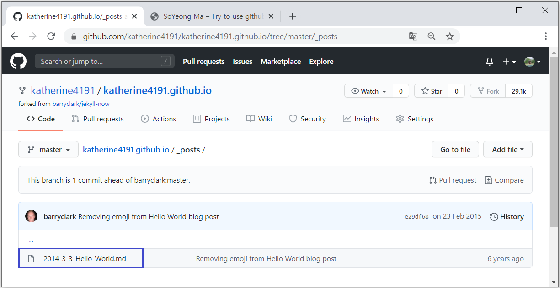Image resolution: width=560 pixels, height=288 pixels.
Task: Star this repository
Action: click(x=431, y=91)
